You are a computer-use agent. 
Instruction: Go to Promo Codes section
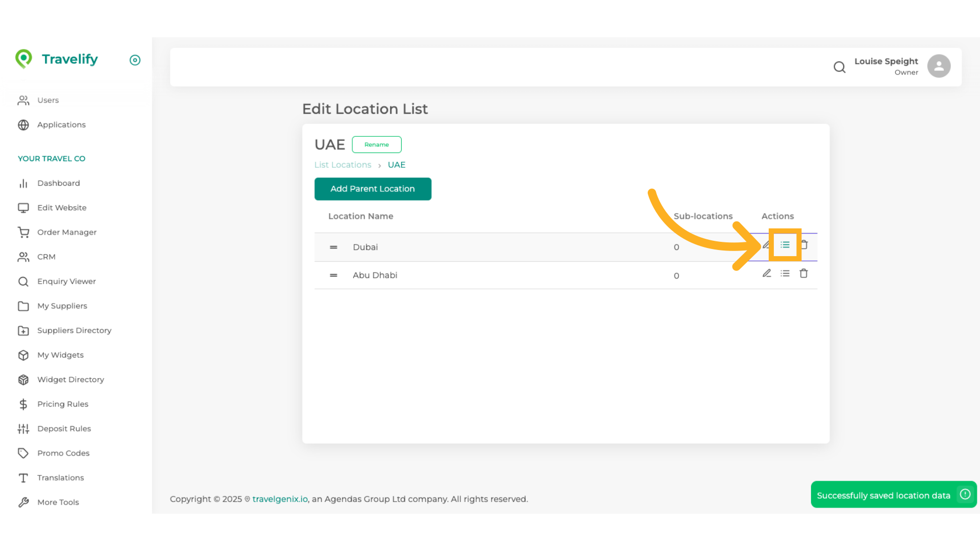(x=63, y=453)
